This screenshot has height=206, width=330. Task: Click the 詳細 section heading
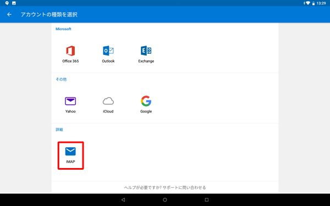click(x=59, y=130)
